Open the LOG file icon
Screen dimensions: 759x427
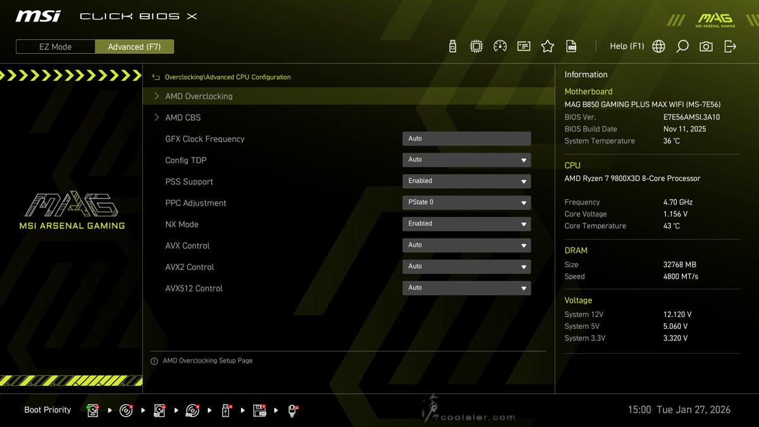pyautogui.click(x=571, y=46)
